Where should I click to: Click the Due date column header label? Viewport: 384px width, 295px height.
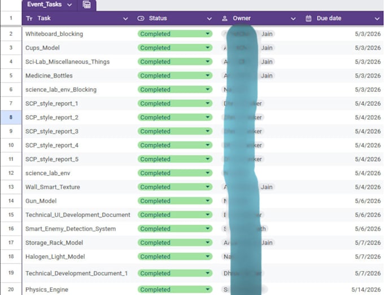(329, 19)
